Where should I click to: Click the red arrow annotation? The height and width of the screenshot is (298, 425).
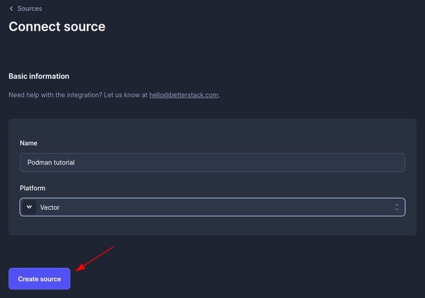tap(96, 257)
